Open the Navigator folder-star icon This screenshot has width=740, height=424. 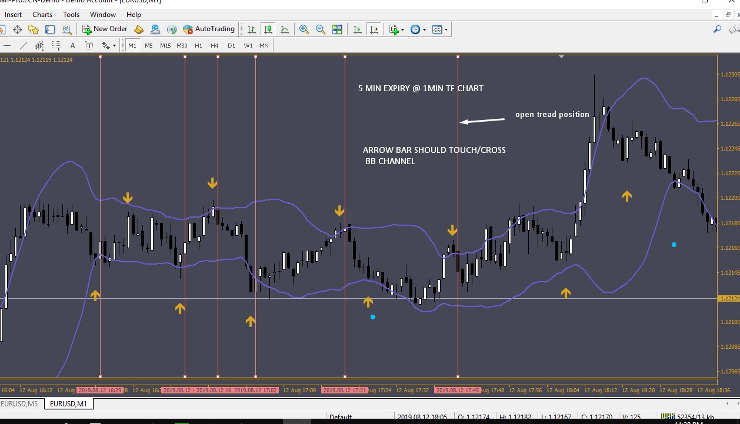point(34,29)
